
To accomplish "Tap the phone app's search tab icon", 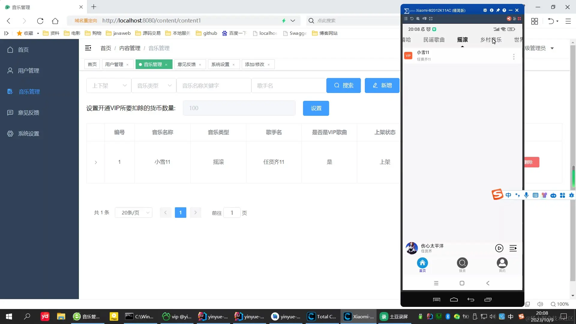I will point(462,263).
